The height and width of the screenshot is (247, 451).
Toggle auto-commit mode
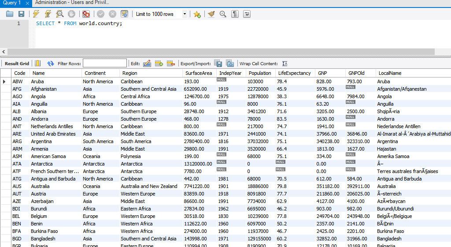pos(125,14)
